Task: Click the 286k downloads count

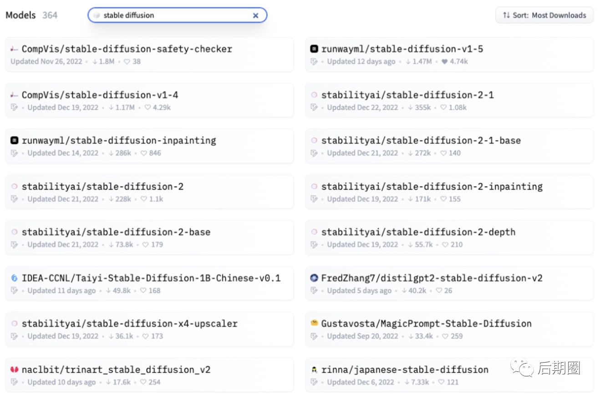Action: (123, 153)
